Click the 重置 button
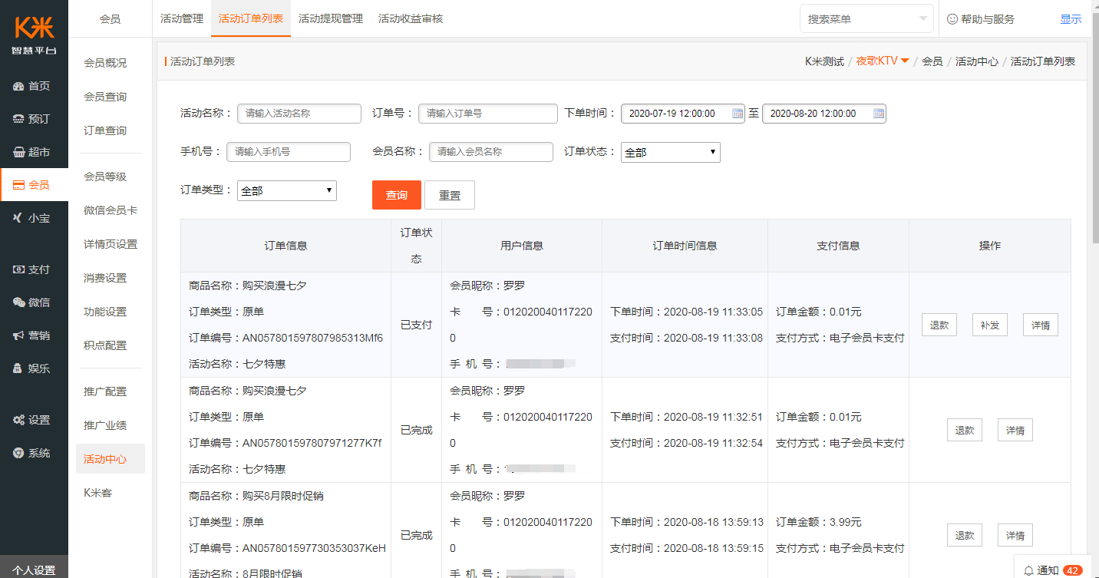Image resolution: width=1099 pixels, height=578 pixels. [450, 195]
